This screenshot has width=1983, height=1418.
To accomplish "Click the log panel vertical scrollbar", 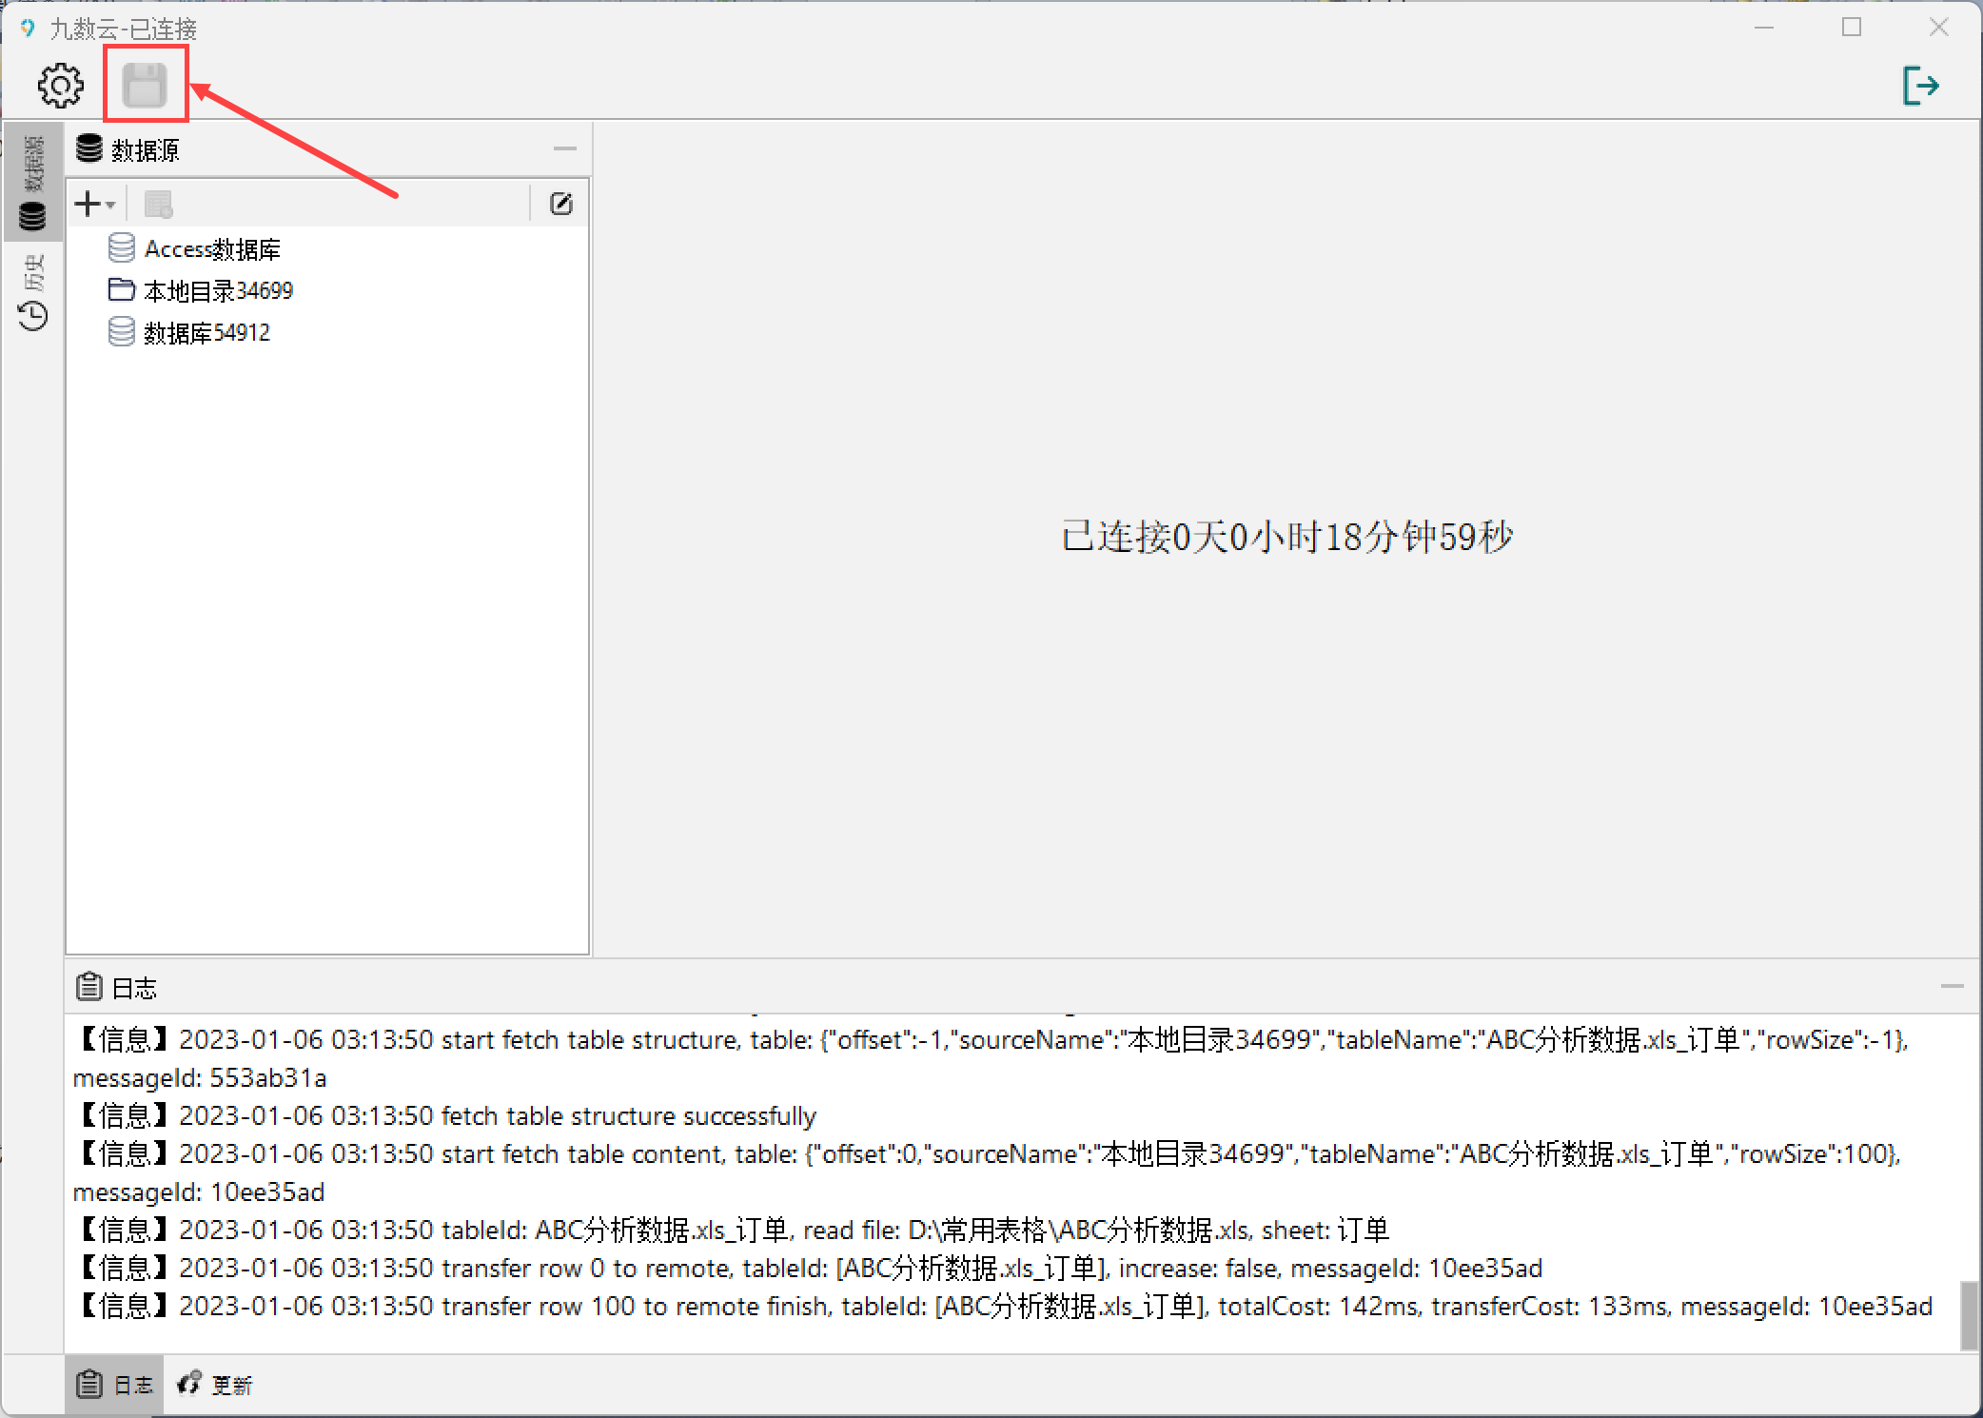I will click(x=1969, y=1314).
